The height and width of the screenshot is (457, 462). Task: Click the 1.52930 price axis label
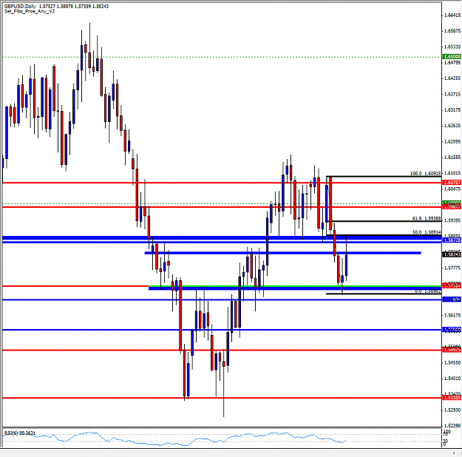tap(452, 410)
